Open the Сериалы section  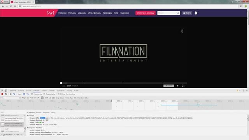[82, 13]
